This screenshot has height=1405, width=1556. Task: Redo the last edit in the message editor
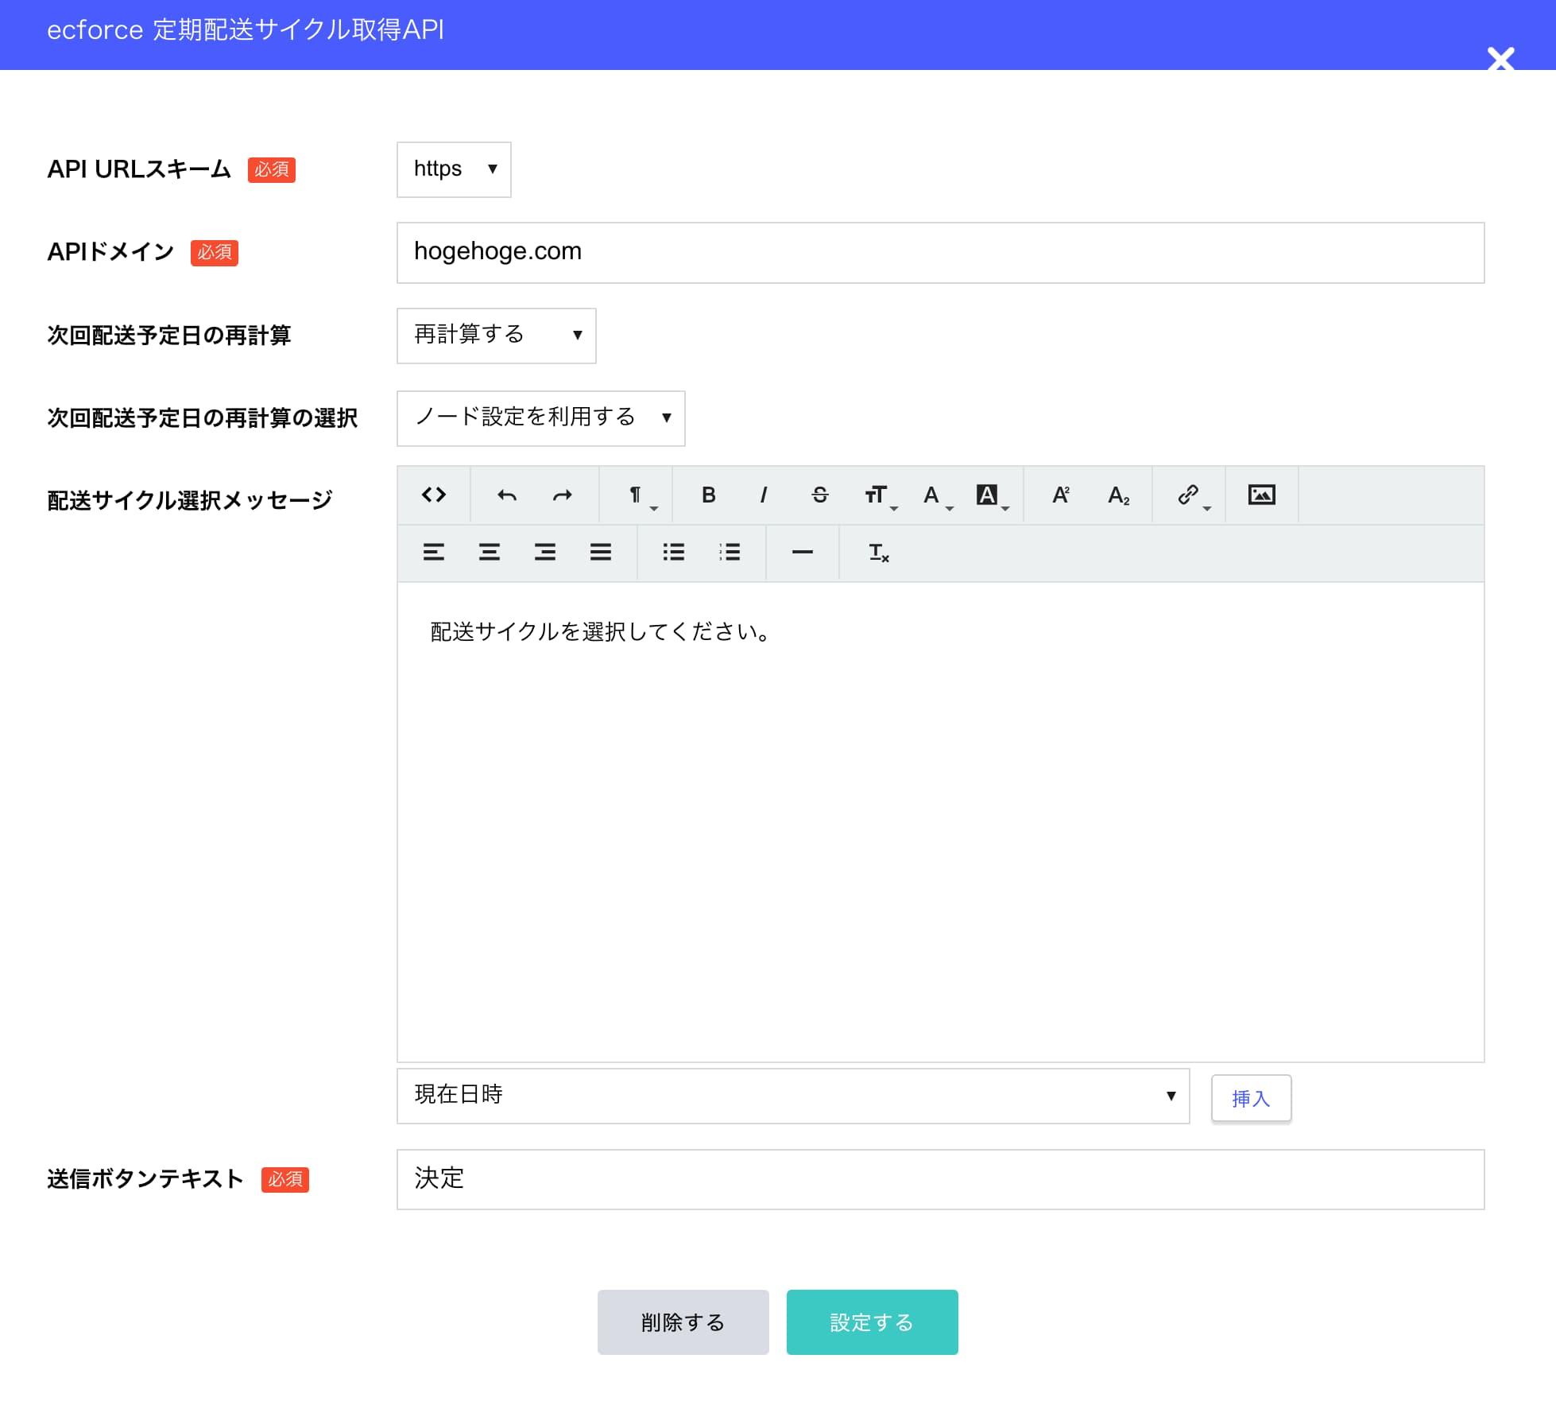(x=562, y=495)
